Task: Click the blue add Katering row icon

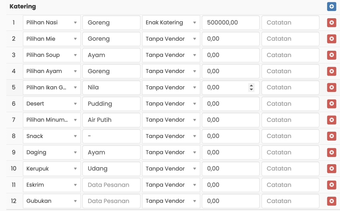Action: tap(331, 7)
